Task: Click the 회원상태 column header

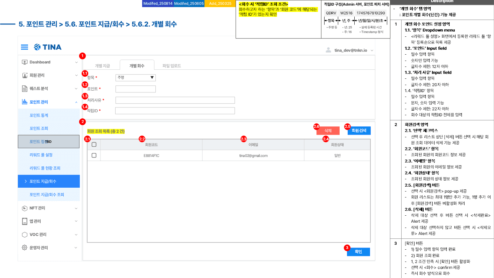Action: point(337,144)
